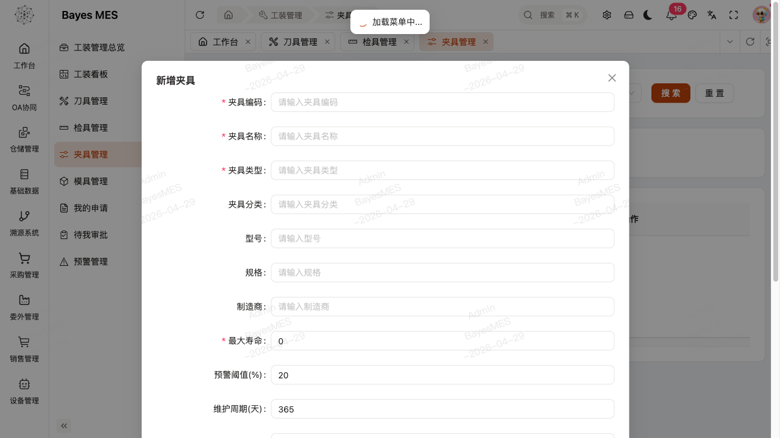Close the 刀具管理 tab
This screenshot has height=438, width=780.
pos(327,42)
